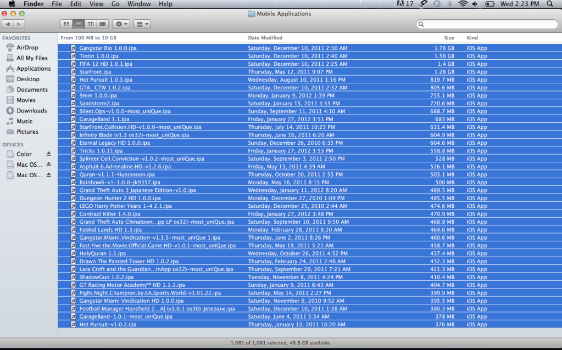562x350 pixels.
Task: Select GTA_ CTW 1.0.2.ipa
Action: (310, 87)
